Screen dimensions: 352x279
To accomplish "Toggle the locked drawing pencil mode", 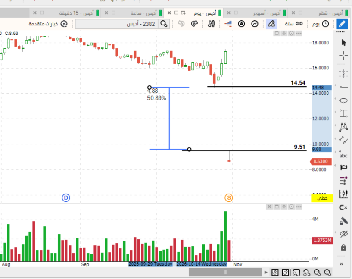I will point(343,221).
